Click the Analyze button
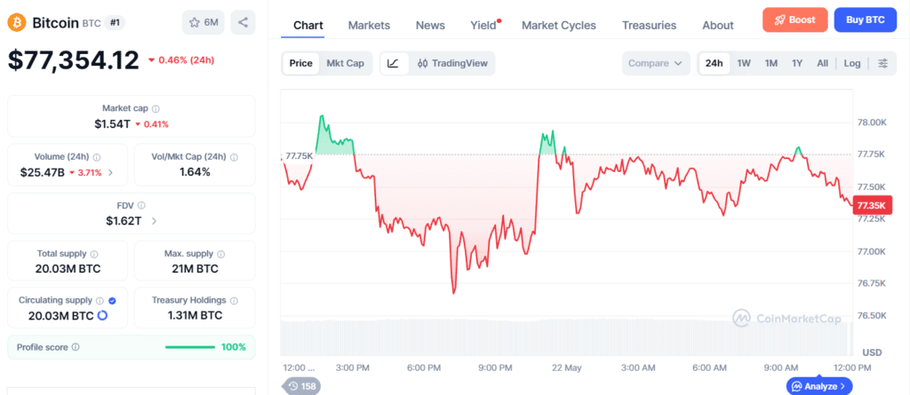 click(x=819, y=386)
